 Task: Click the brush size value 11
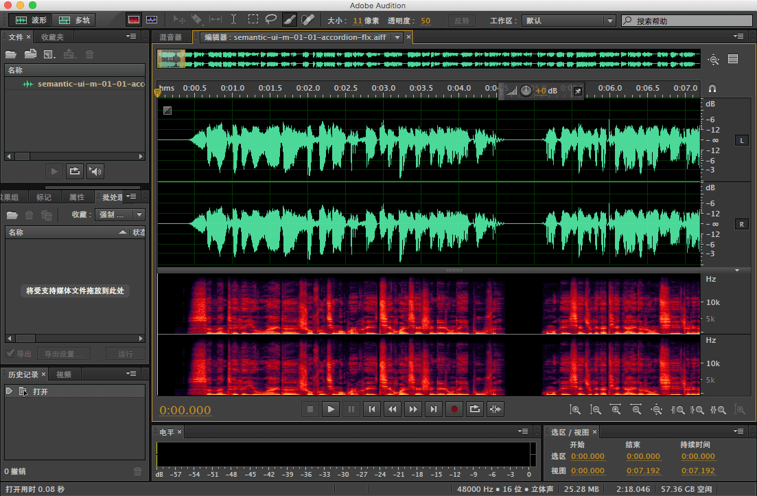tap(358, 21)
